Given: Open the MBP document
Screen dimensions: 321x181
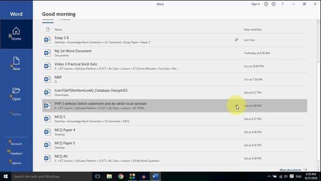Looking at the screenshot, I should click(175, 79).
